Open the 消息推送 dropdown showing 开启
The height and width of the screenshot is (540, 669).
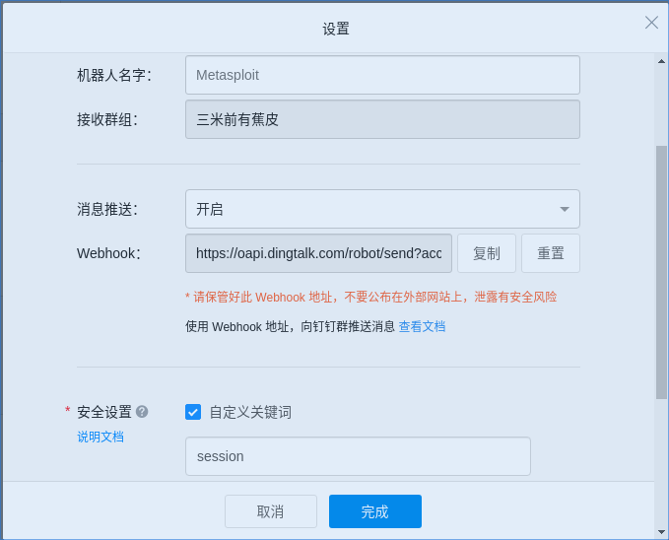382,209
